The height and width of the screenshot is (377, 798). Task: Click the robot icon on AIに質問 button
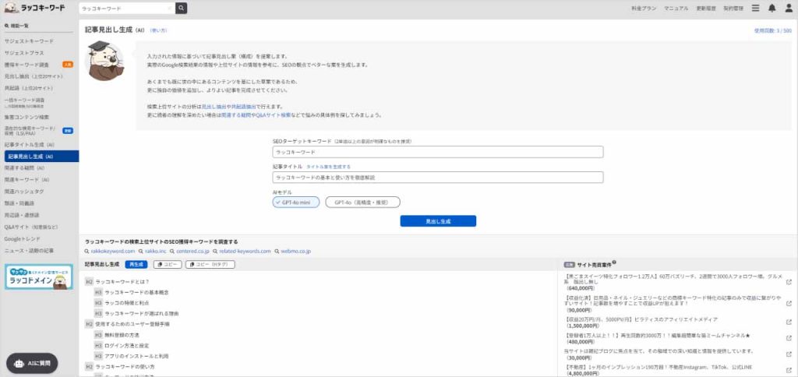coord(19,364)
